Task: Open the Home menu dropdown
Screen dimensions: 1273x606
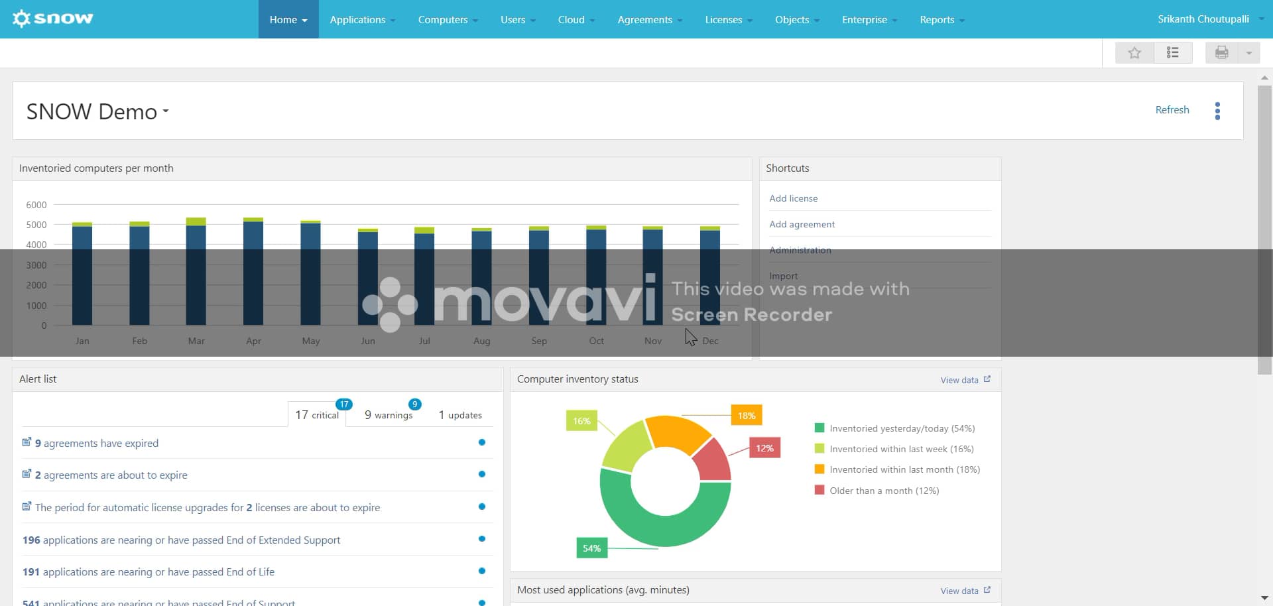Action: pyautogui.click(x=288, y=19)
